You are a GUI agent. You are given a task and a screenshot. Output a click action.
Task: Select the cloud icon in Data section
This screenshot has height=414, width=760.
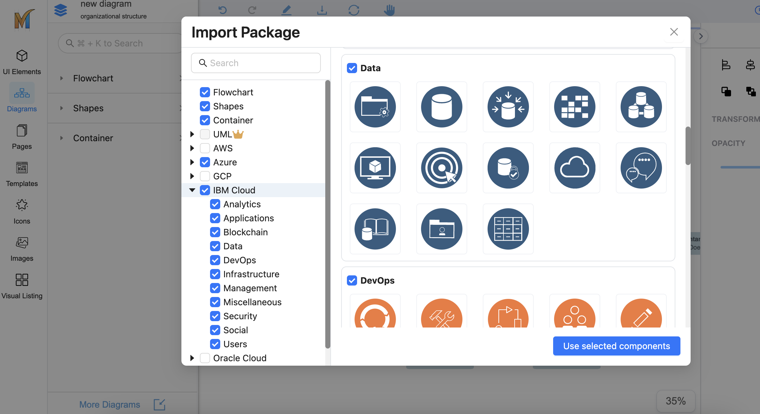[574, 168]
